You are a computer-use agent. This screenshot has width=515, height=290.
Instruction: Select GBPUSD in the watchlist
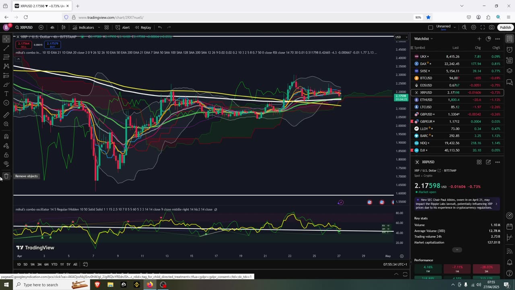point(457,114)
